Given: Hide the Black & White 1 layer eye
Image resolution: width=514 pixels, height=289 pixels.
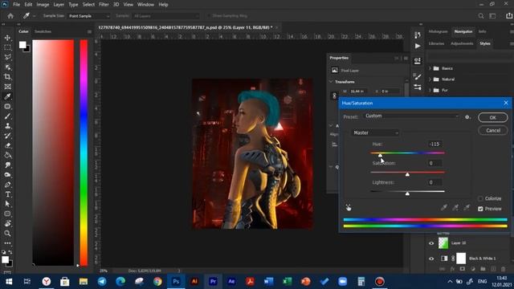Looking at the screenshot, I should (x=431, y=258).
